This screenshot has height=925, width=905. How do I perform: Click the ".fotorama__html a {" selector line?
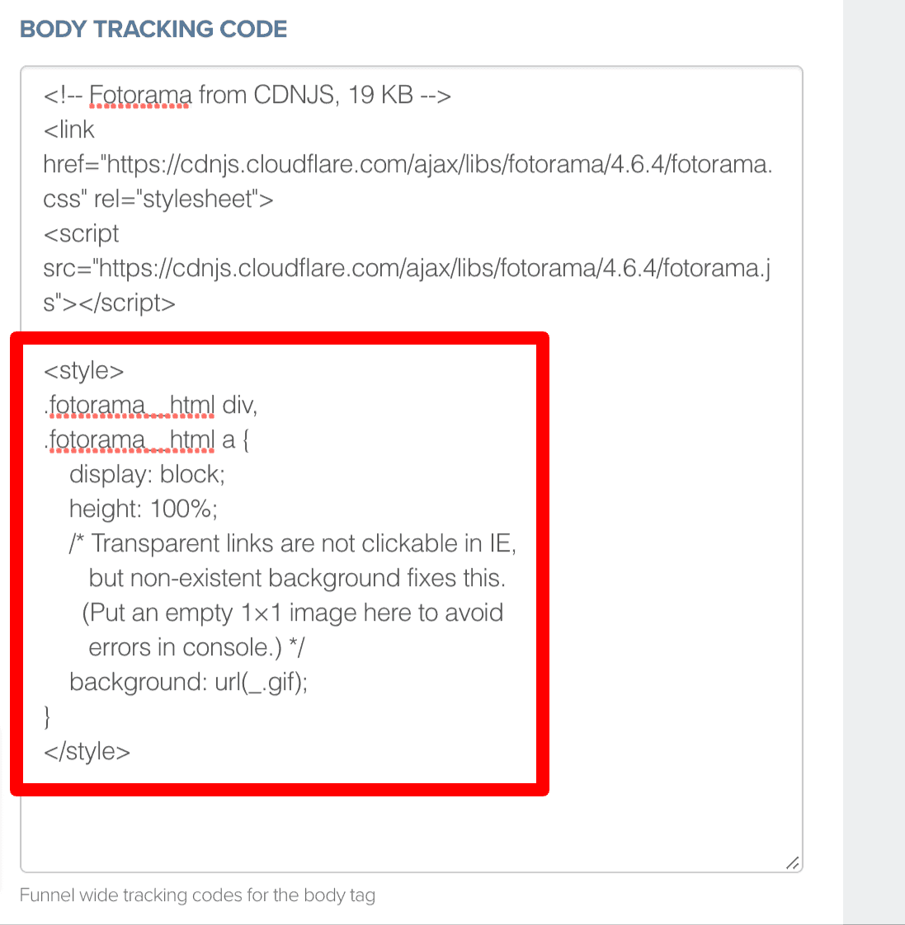[146, 440]
